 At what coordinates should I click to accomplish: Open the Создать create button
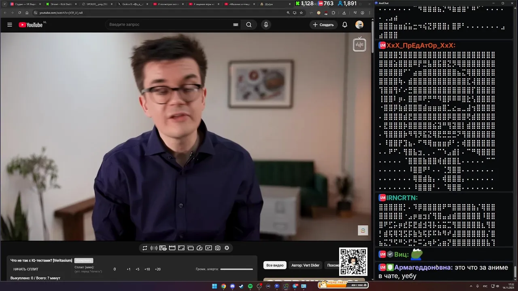coord(324,25)
